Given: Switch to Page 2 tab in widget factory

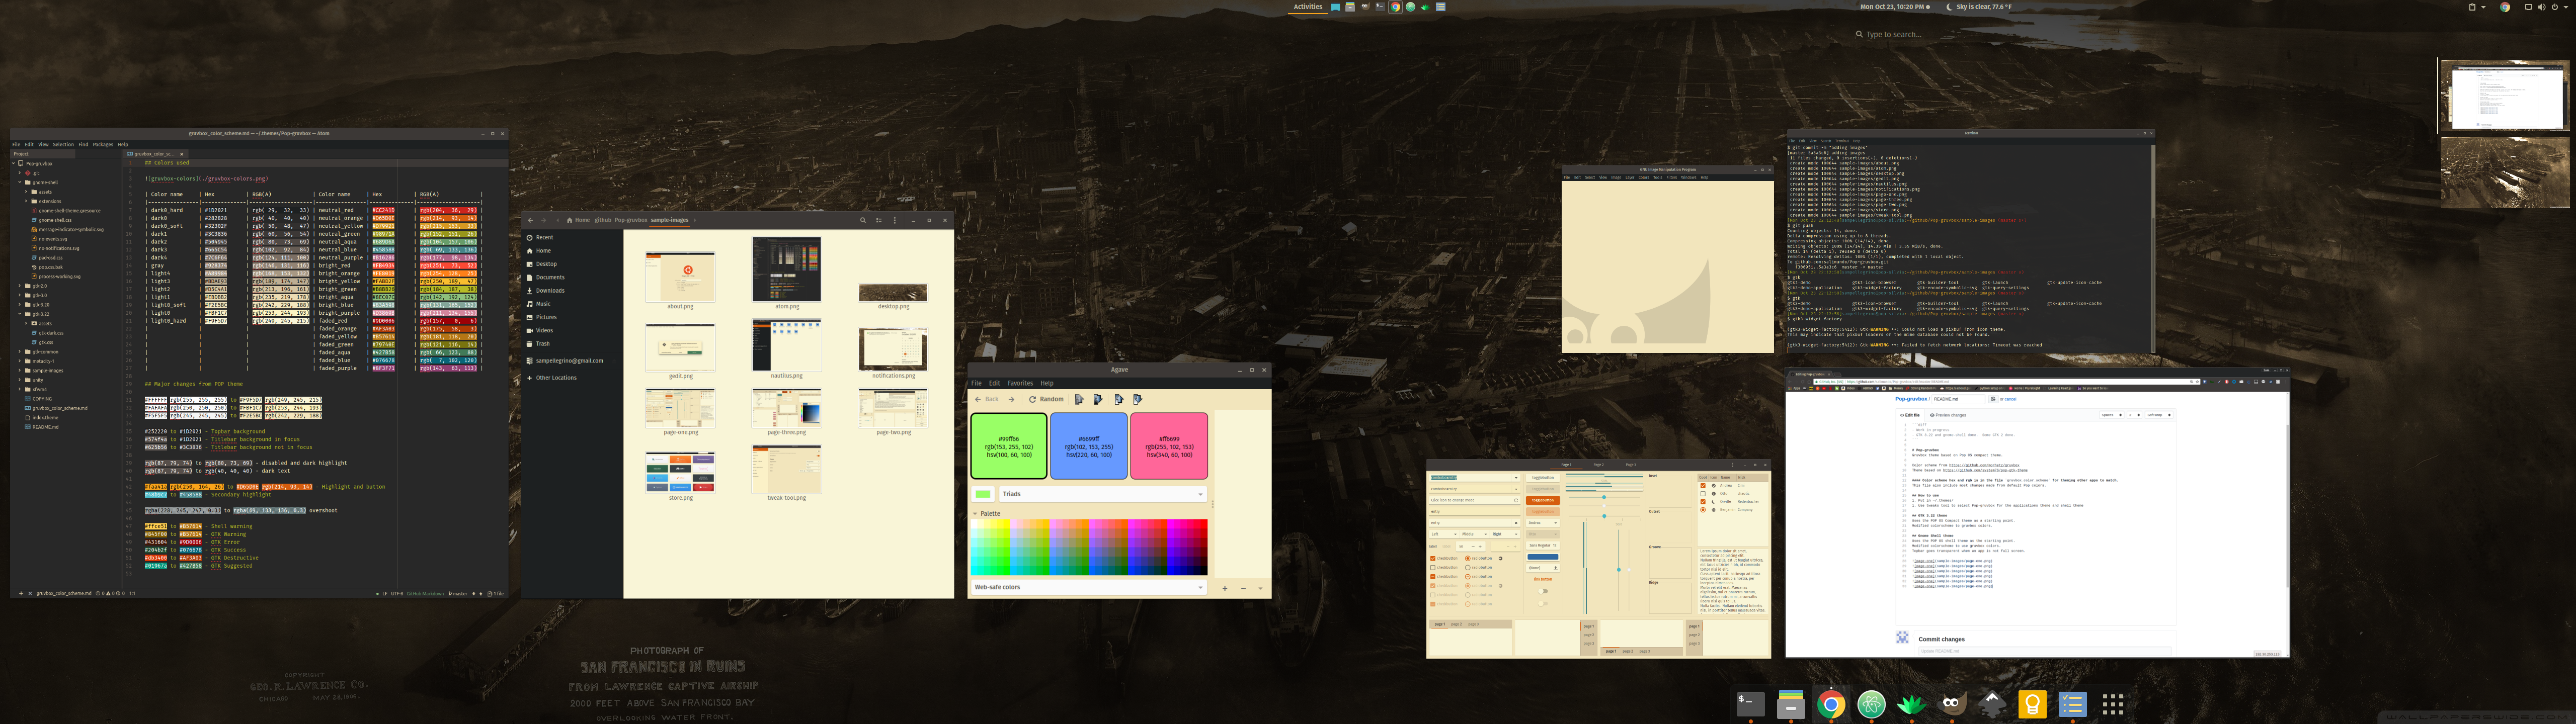Looking at the screenshot, I should coord(1599,465).
